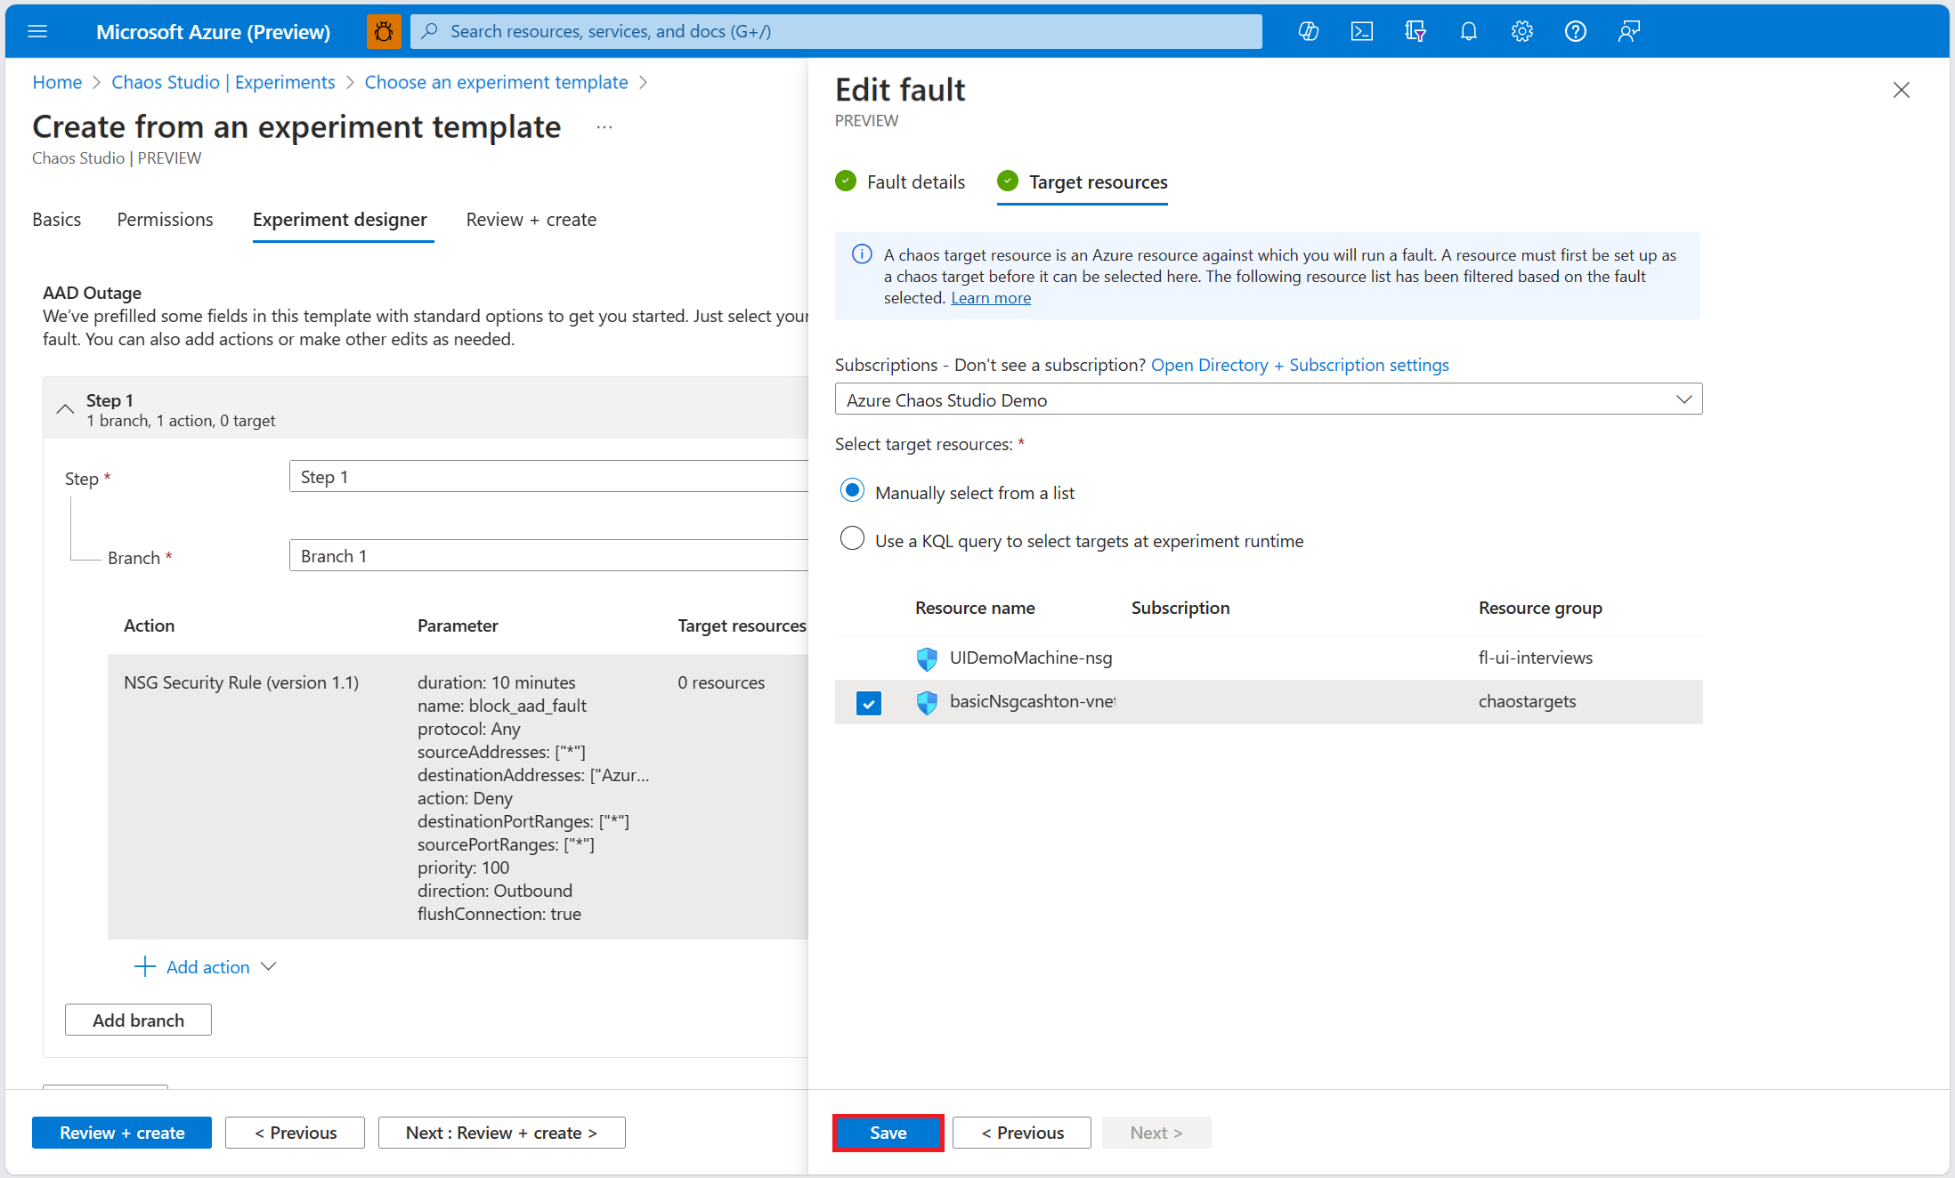Launch the Cloud Shell terminal
This screenshot has height=1178, width=1955.
pyautogui.click(x=1362, y=30)
